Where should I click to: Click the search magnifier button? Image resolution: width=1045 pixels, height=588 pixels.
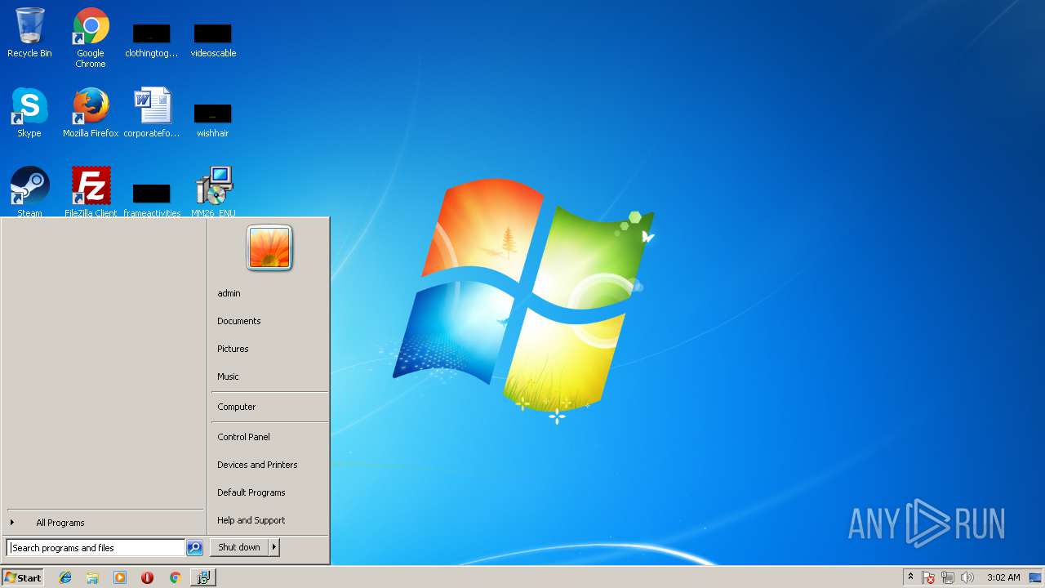pos(194,548)
